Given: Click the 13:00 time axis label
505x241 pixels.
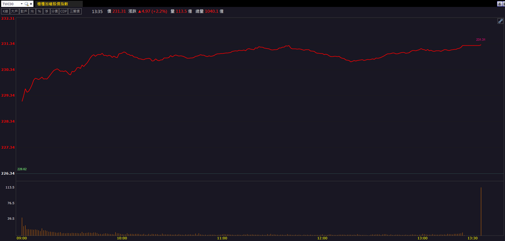Looking at the screenshot, I should point(423,238).
